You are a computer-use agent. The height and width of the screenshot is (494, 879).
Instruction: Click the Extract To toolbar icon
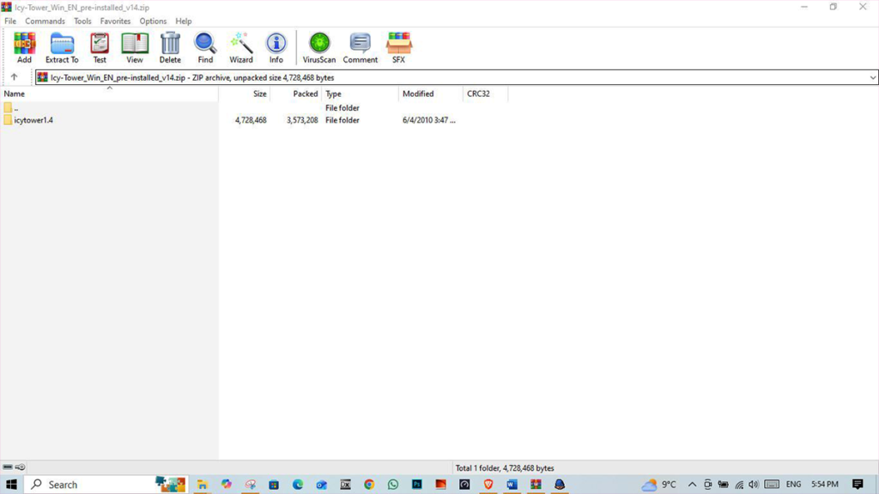pyautogui.click(x=62, y=47)
